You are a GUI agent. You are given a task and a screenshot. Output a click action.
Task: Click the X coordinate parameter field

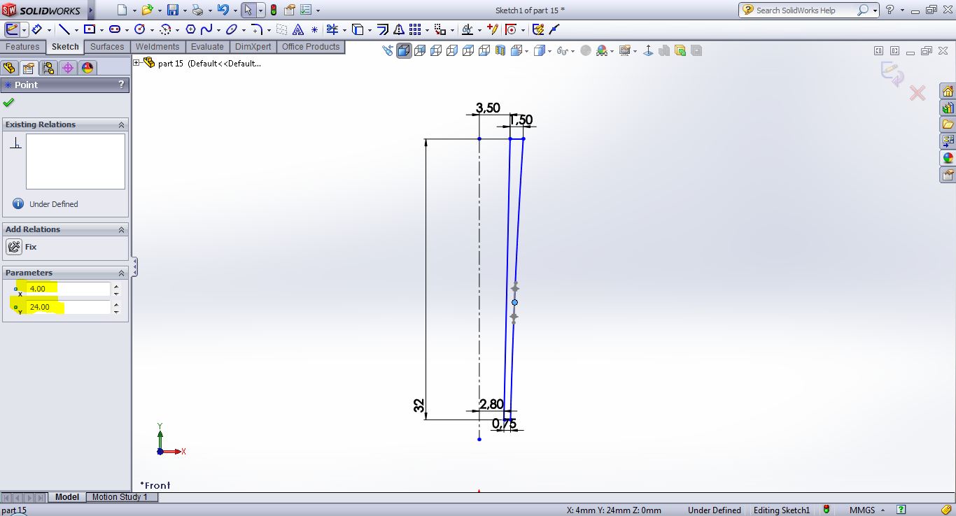coord(68,289)
